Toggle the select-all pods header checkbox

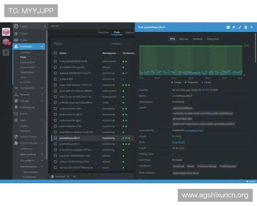(55, 53)
